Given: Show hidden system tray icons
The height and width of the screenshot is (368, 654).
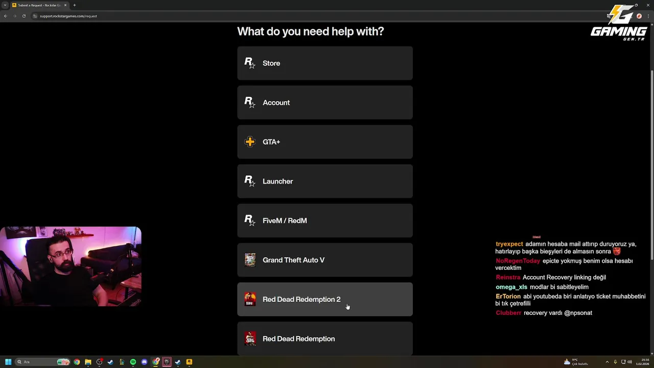Looking at the screenshot, I should click(607, 362).
